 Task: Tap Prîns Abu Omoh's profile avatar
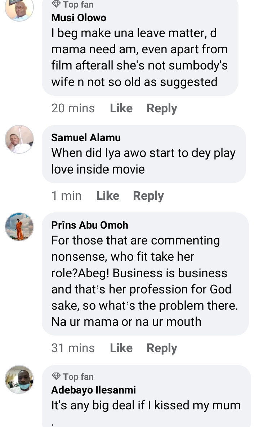click(x=19, y=226)
